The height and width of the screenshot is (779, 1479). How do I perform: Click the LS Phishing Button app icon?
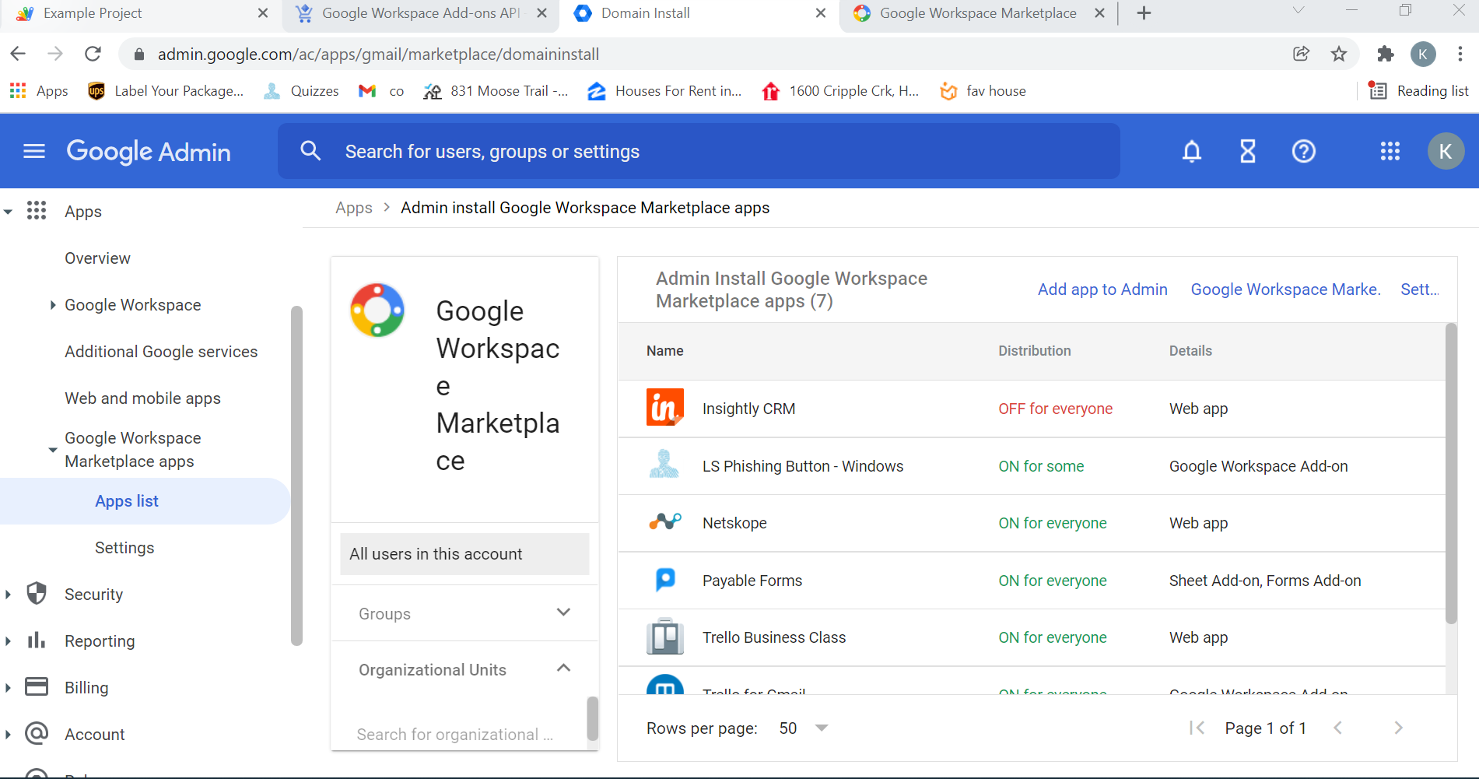tap(664, 465)
